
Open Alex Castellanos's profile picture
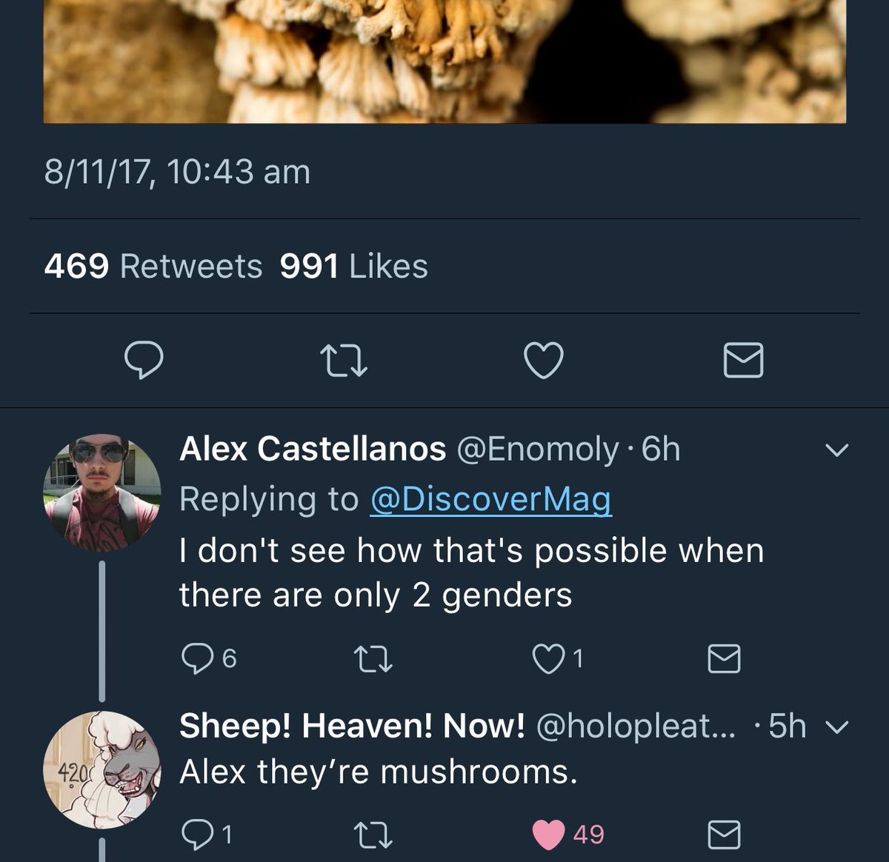pos(101,492)
